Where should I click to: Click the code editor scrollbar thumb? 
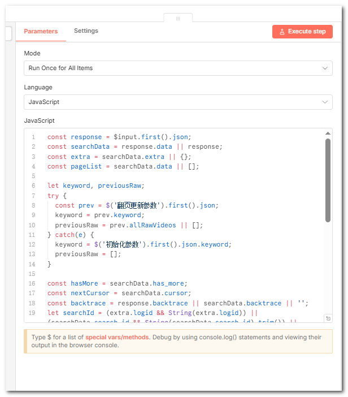pyautogui.click(x=328, y=180)
